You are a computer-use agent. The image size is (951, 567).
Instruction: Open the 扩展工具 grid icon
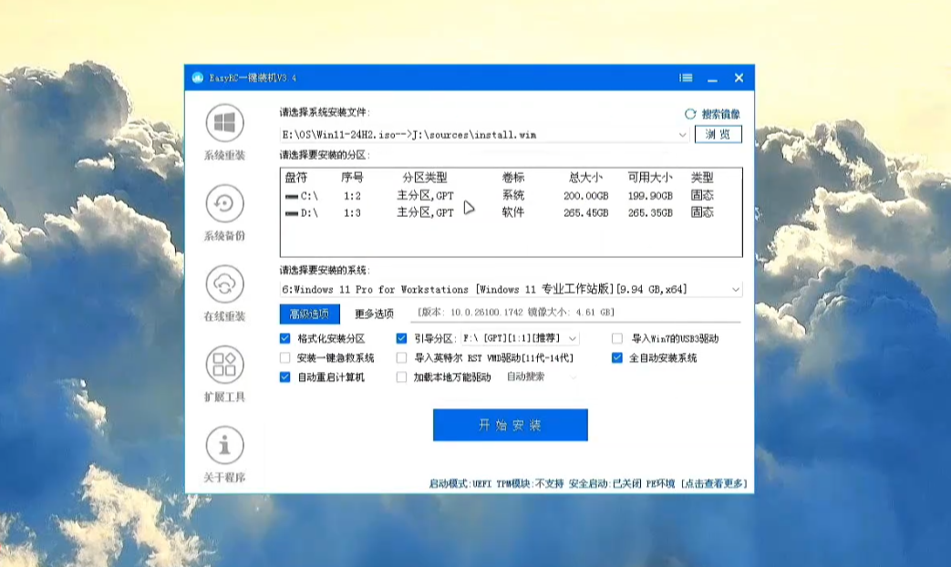point(224,365)
